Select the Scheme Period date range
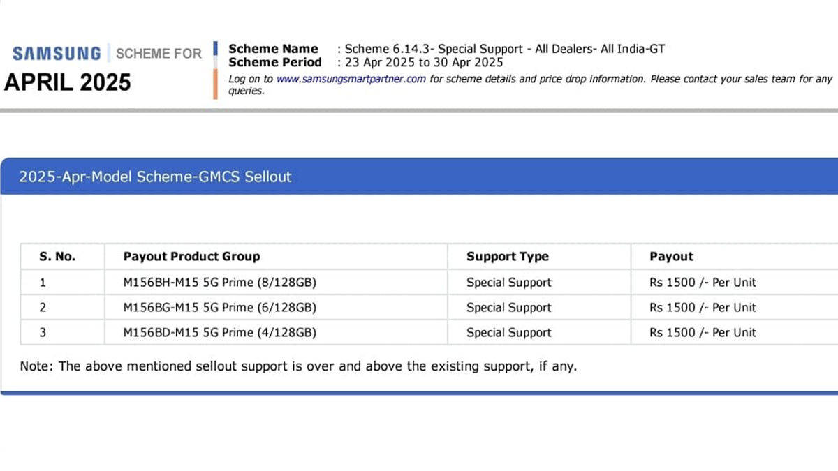Viewport: 838px width, 471px height. 424,62
